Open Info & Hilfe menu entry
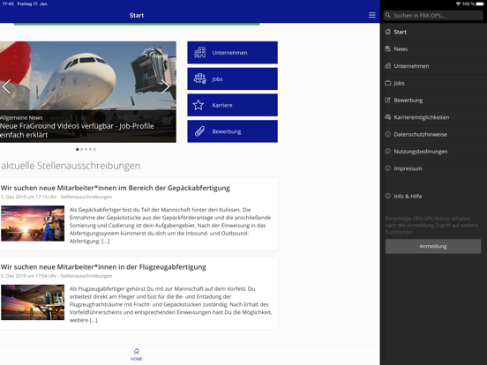This screenshot has width=487, height=365. [433, 196]
